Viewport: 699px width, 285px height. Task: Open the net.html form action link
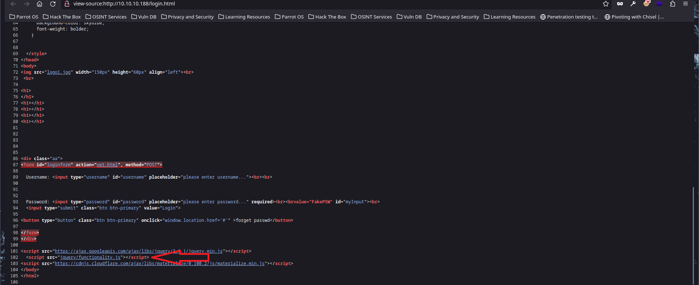107,165
